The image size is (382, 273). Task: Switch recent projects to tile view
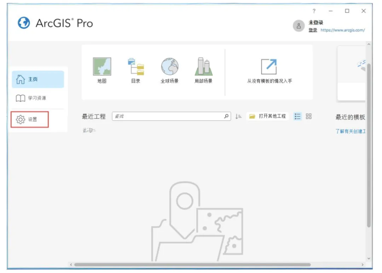click(309, 116)
